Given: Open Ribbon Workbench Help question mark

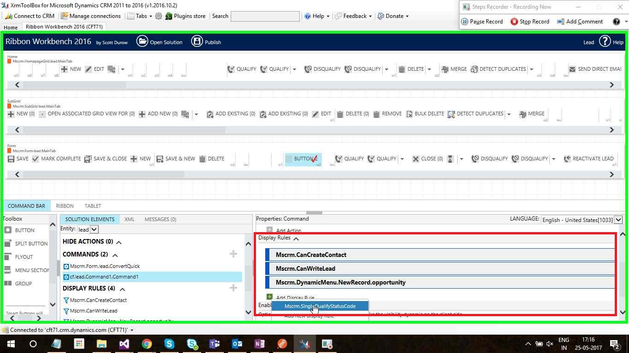Looking at the screenshot, I should (x=605, y=42).
